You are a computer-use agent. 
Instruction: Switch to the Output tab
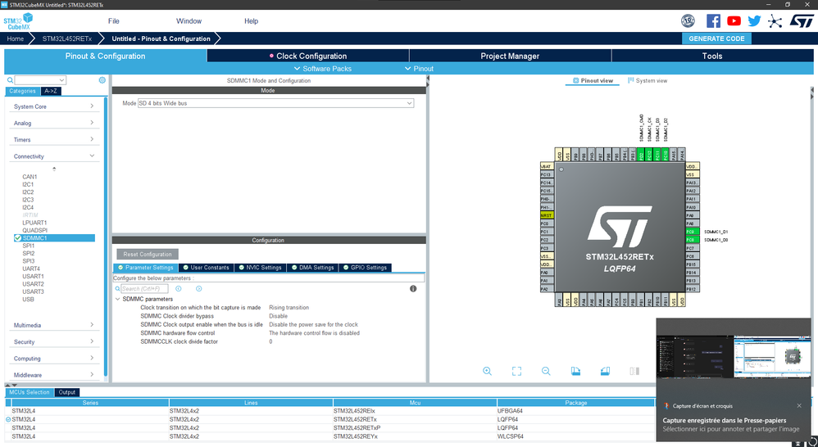coord(66,392)
